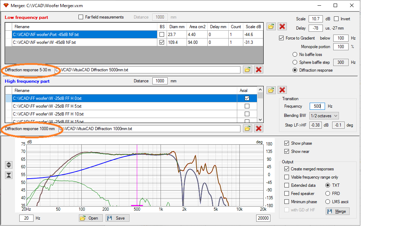The width and height of the screenshot is (411, 231).
Task: Click the graph vertical compress icon
Action: tap(9, 175)
